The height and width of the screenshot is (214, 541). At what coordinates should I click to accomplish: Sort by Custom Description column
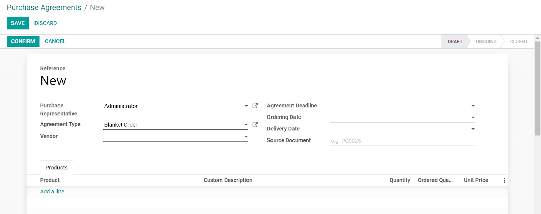tap(228, 180)
